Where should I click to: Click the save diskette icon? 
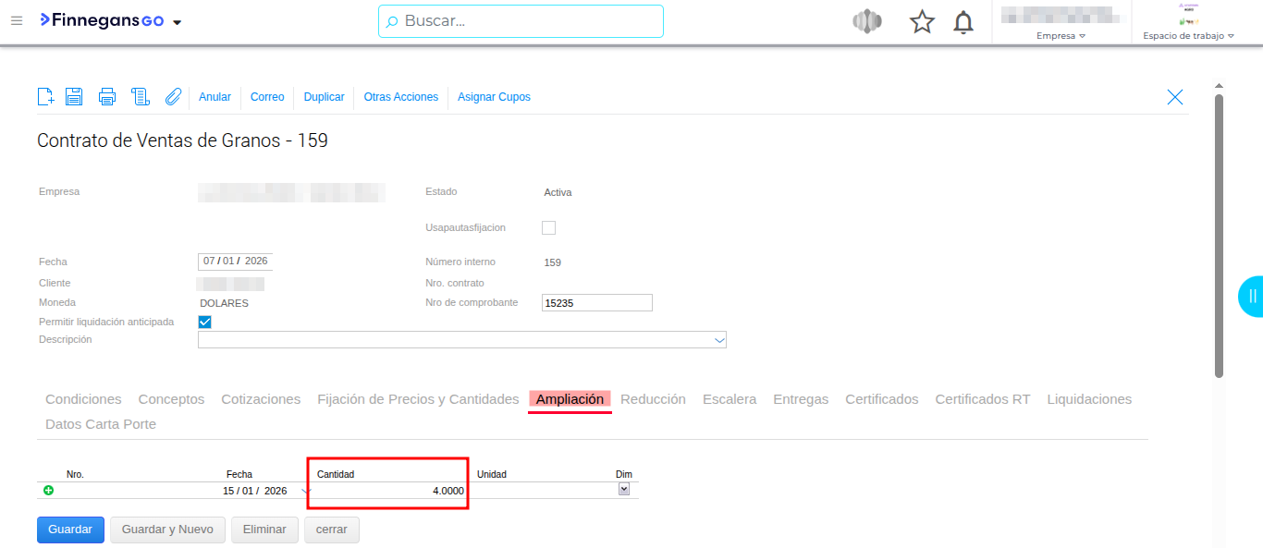tap(74, 97)
